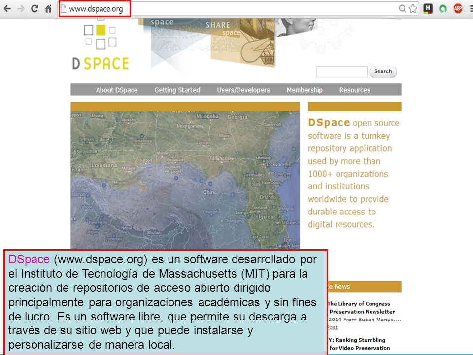Click the Search button

click(x=383, y=71)
